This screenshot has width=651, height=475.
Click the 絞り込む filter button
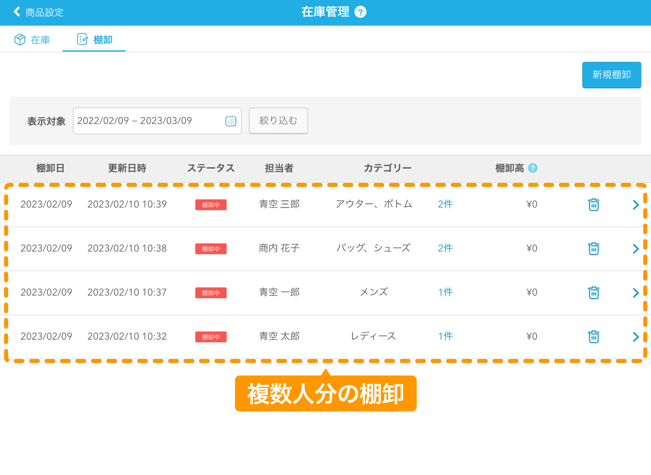tap(278, 121)
